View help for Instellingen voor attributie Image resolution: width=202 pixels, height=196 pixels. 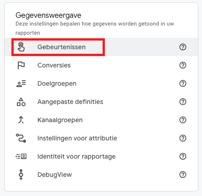pyautogui.click(x=183, y=138)
